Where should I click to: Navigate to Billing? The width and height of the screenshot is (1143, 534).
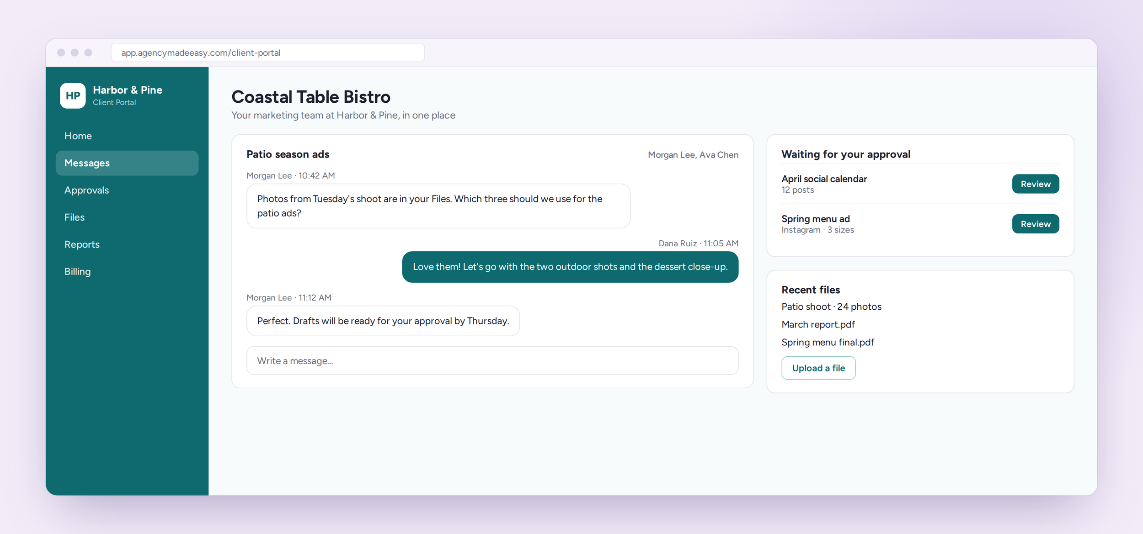127,271
